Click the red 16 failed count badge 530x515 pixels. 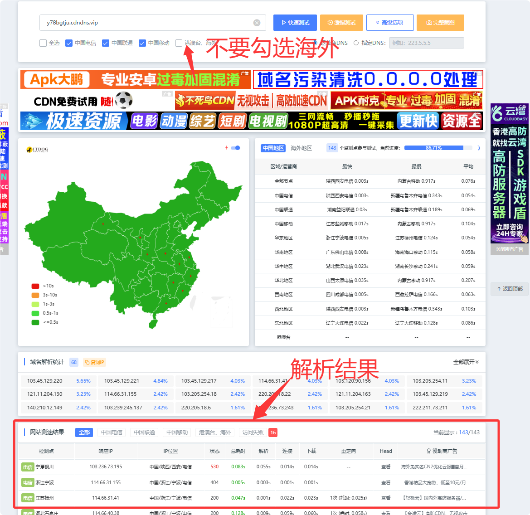coord(273,432)
